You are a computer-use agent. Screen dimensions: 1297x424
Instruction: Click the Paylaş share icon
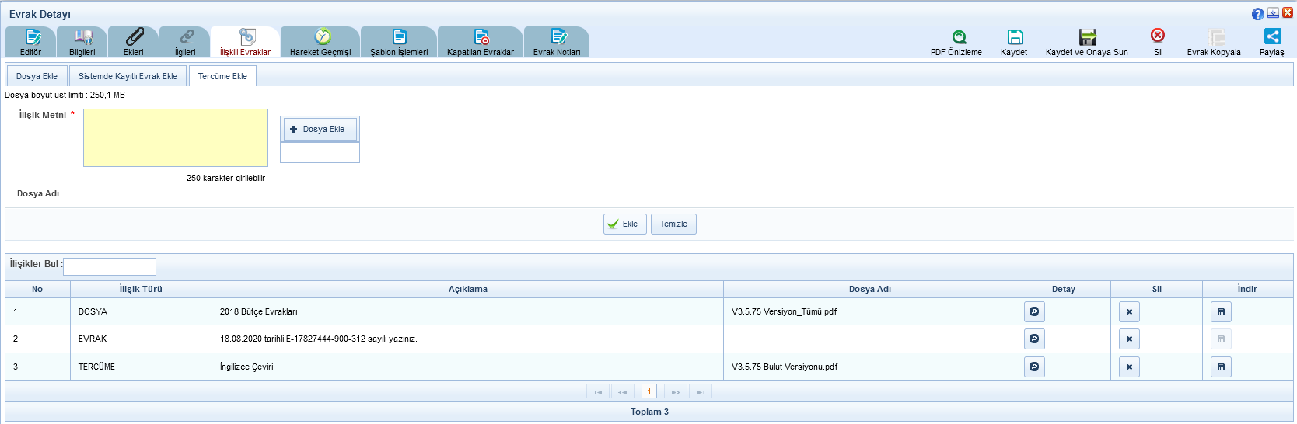1272,36
